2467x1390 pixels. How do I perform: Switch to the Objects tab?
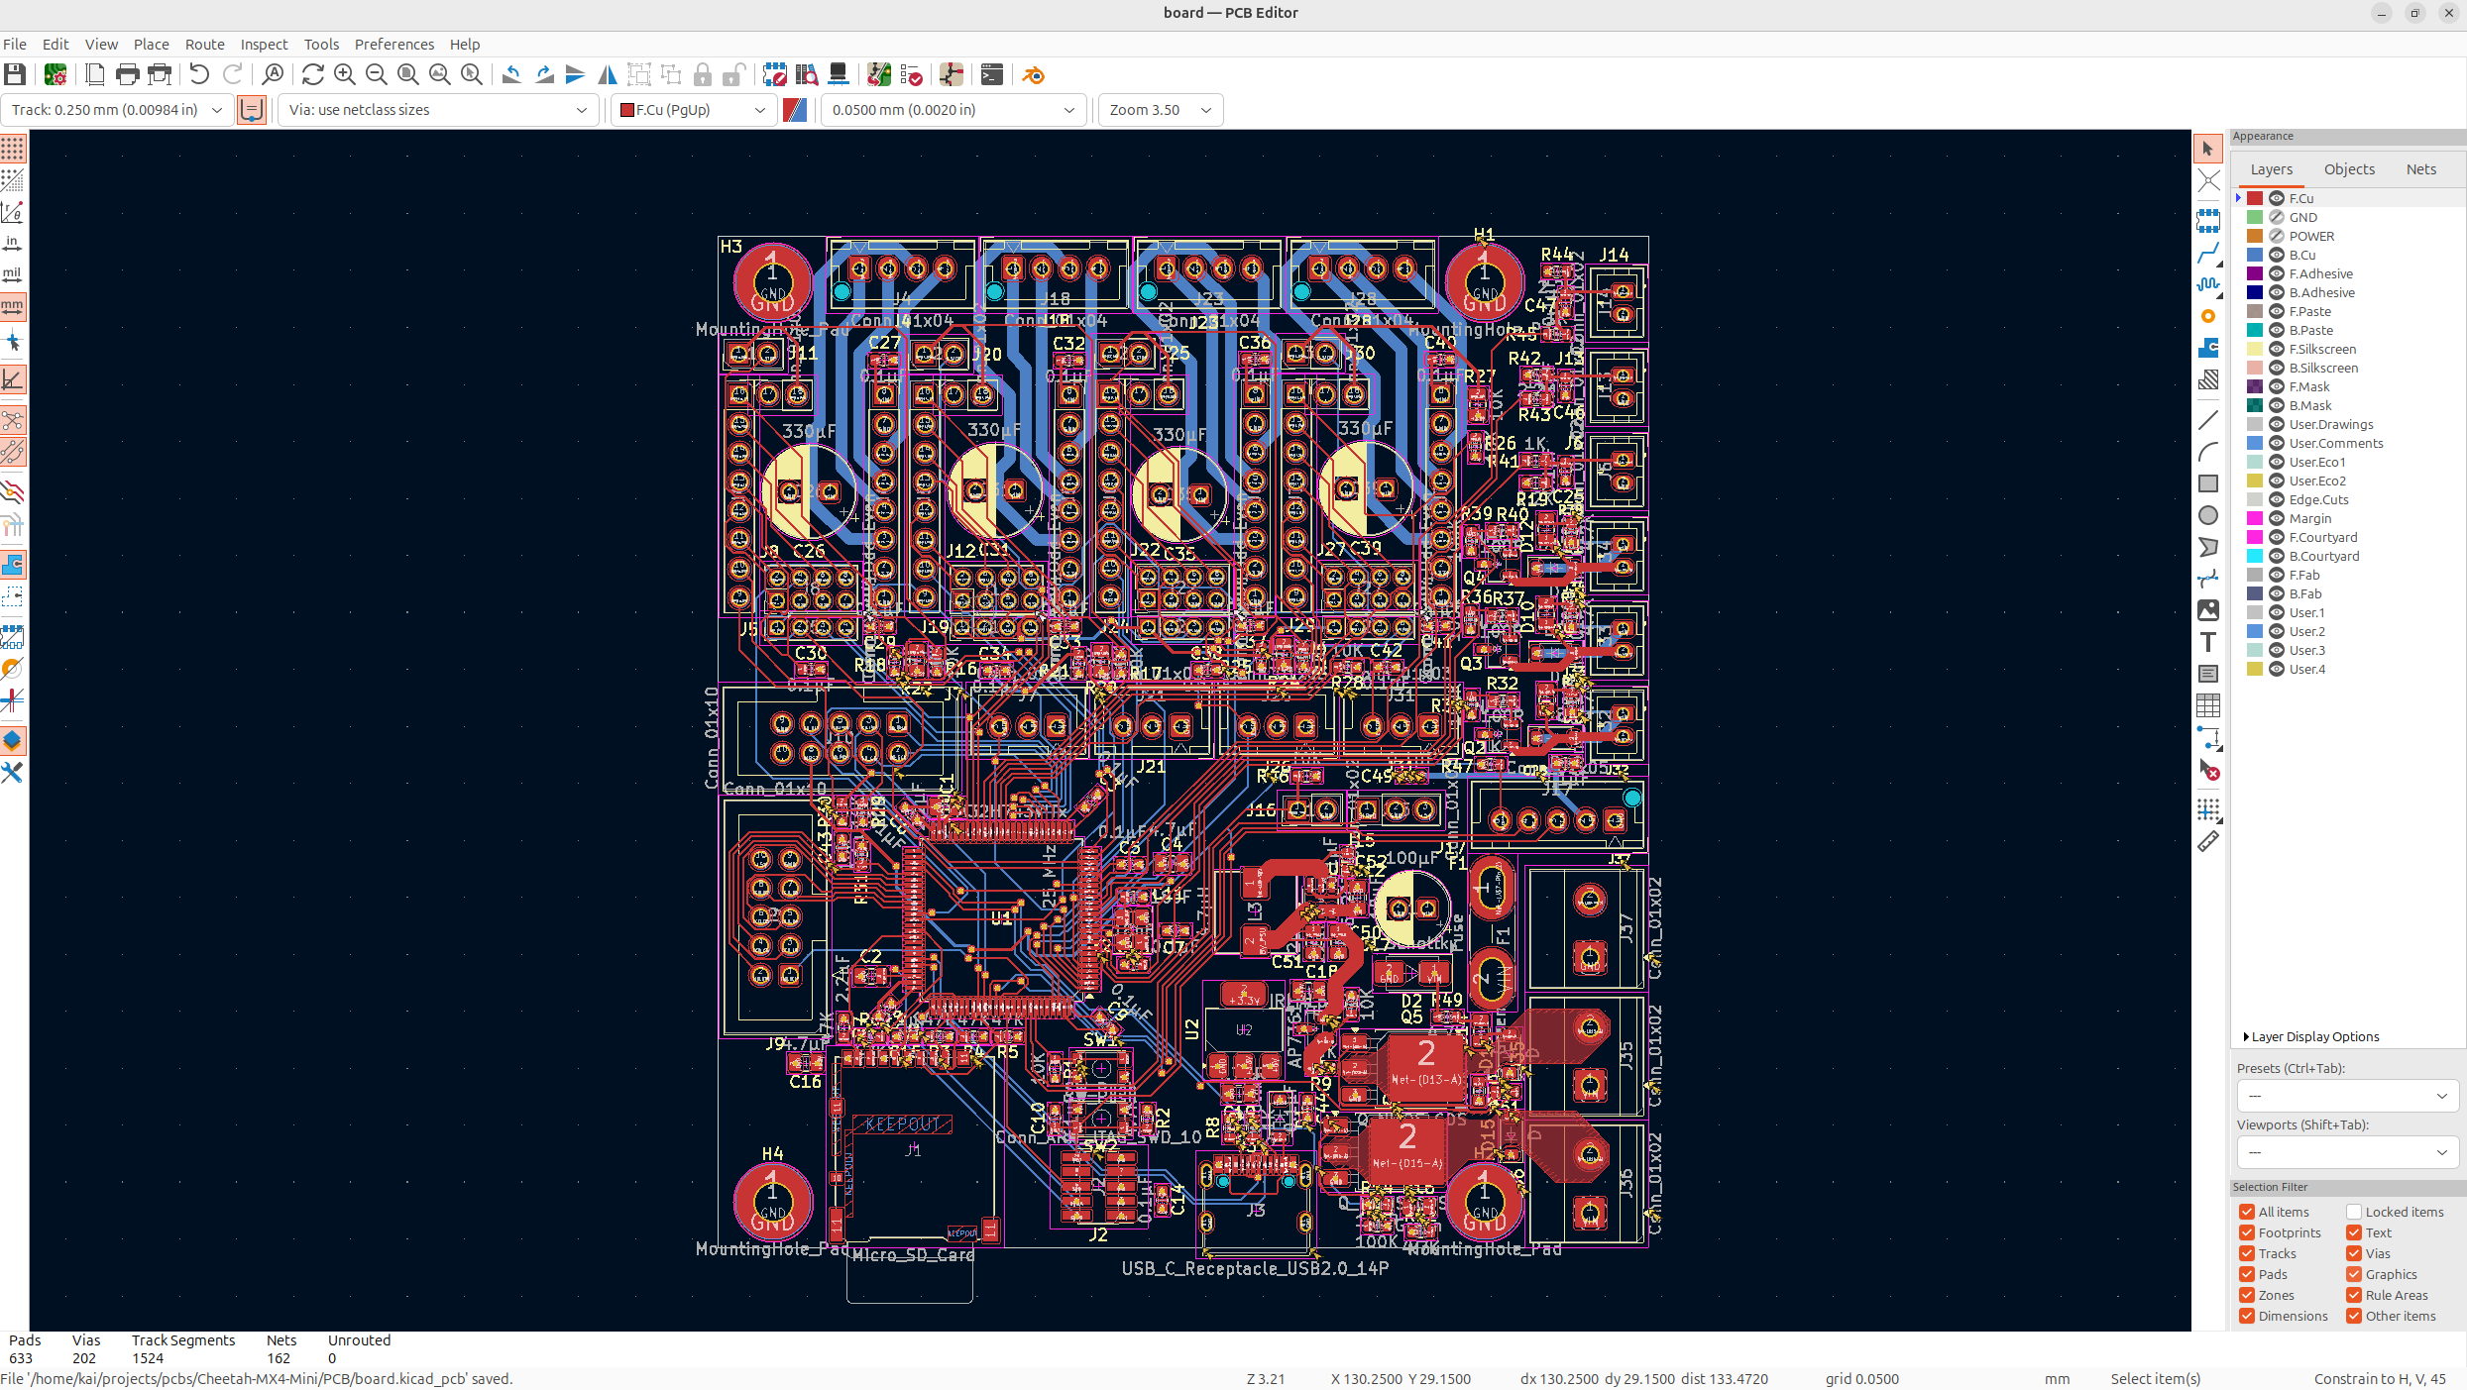point(2349,169)
